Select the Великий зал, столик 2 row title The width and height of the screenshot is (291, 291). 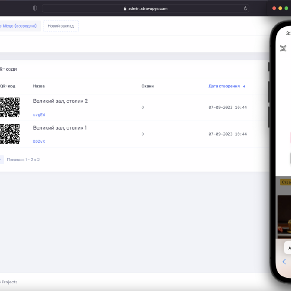(60, 101)
